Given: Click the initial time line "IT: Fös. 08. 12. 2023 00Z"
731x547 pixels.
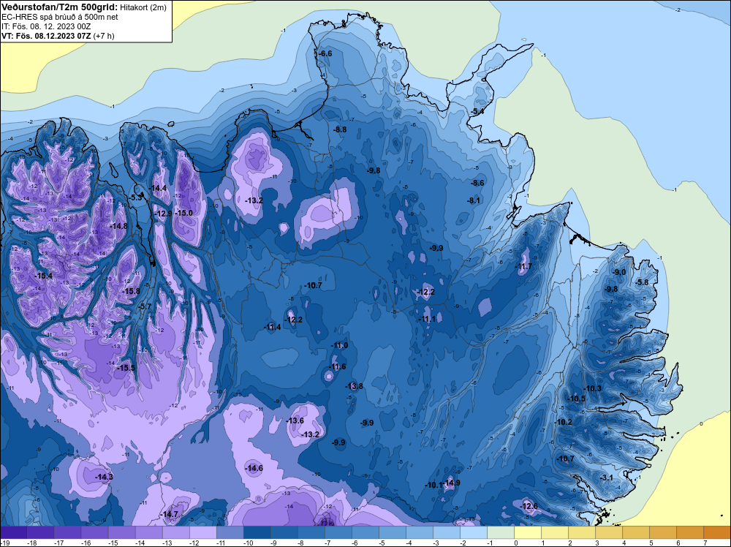Looking at the screenshot, I should [46, 26].
